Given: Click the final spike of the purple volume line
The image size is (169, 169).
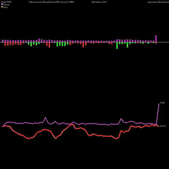Looking at the screenshot, I should (x=158, y=114).
